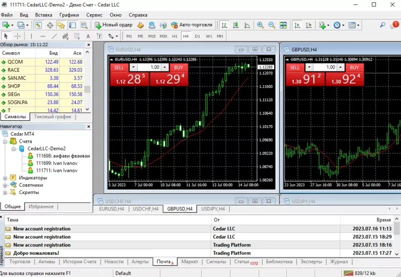The image size is (401, 277).
Task: Switch chart to candlesticks icon
Action: (x=236, y=25)
